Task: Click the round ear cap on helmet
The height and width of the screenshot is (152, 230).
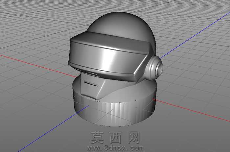Action: click(x=154, y=68)
